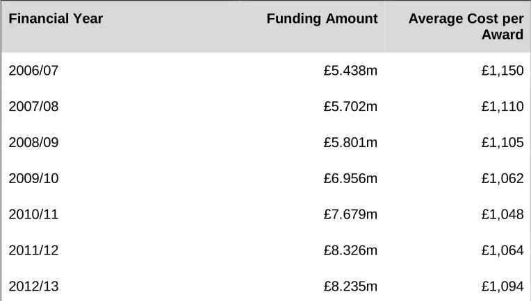Click the £8.326m funding amount

(x=350, y=250)
